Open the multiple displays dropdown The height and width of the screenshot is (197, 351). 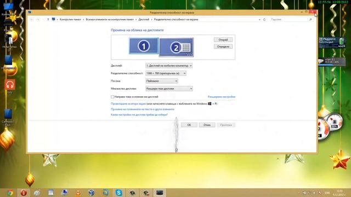pyautogui.click(x=169, y=89)
